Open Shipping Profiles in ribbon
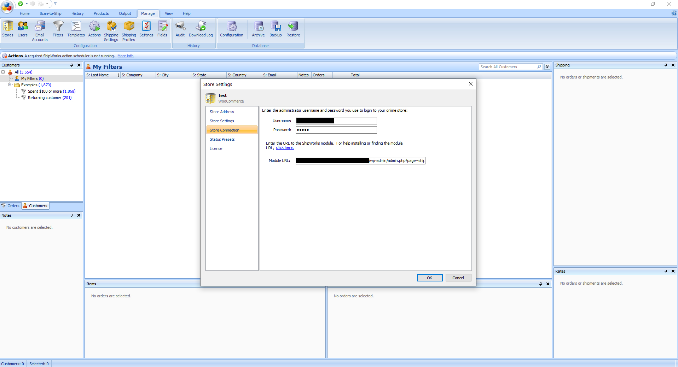Screen dimensions: 678x367 (129, 31)
